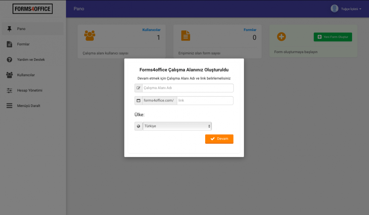Click the orange form document card icon

(x=186, y=35)
